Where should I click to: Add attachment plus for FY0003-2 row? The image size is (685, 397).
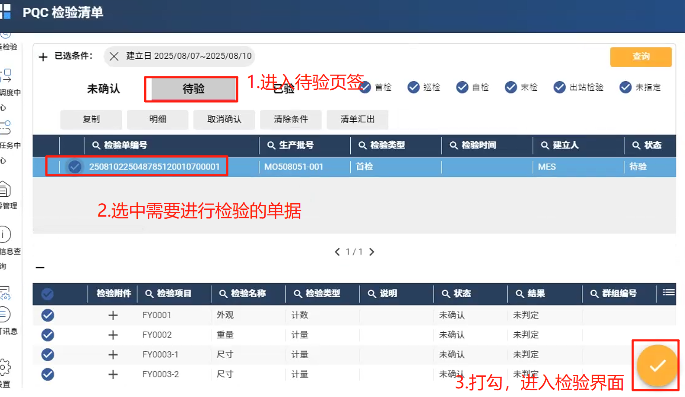click(x=113, y=374)
